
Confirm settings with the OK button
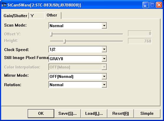click(x=41, y=113)
